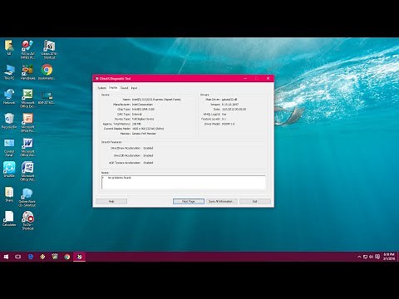Select the user folder icon at top-left
Viewport: 399px width, 299px height.
click(9, 47)
